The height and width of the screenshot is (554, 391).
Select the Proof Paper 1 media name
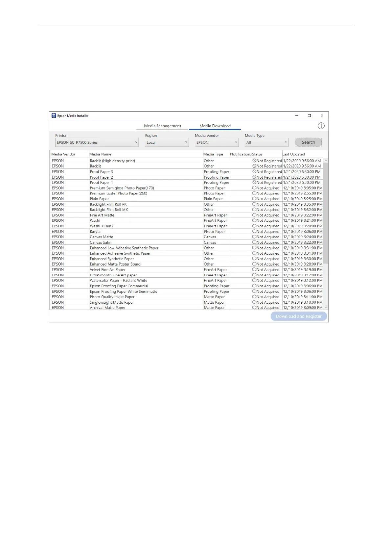[101, 182]
